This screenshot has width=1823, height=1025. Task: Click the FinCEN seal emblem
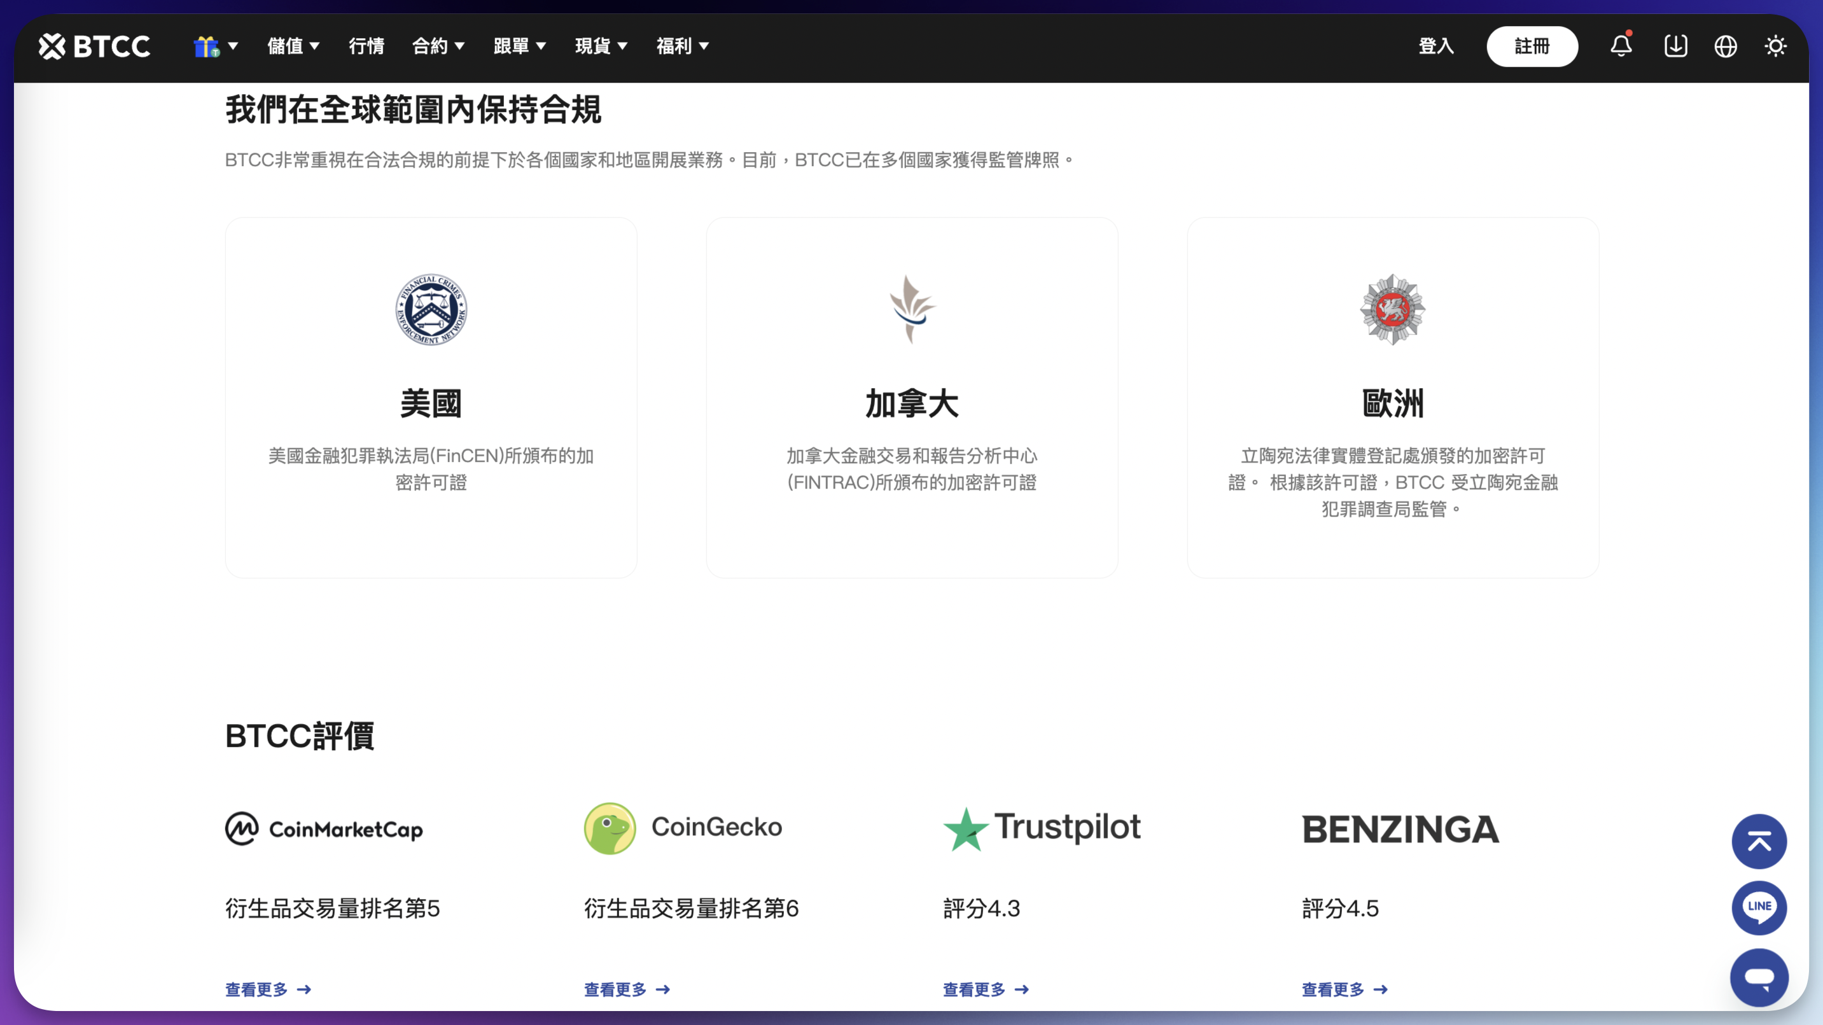click(431, 309)
